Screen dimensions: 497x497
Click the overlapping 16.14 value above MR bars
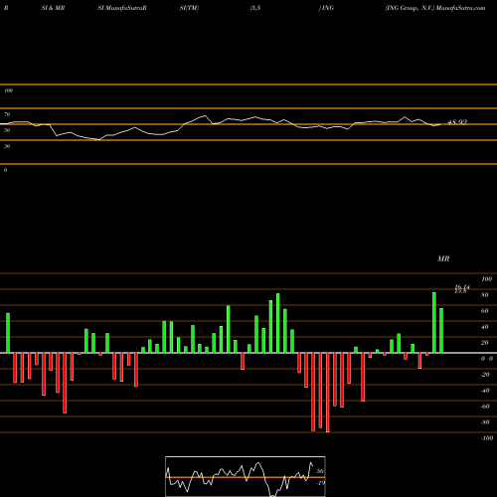[462, 287]
